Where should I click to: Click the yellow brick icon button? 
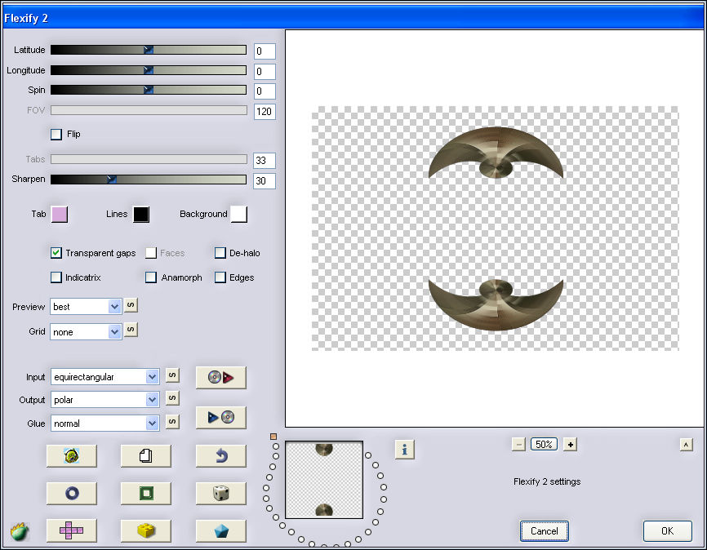click(145, 530)
